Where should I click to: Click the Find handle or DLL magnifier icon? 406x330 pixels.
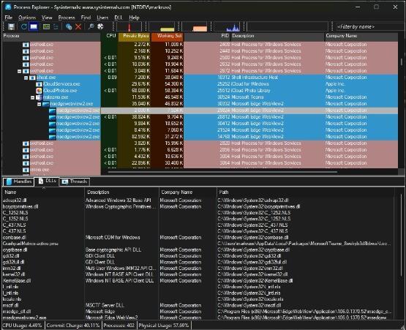91,26
